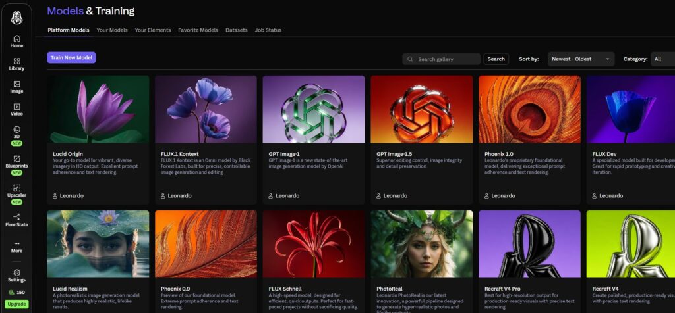Open the FLUX Dev blue flower thumbnail

[631, 109]
